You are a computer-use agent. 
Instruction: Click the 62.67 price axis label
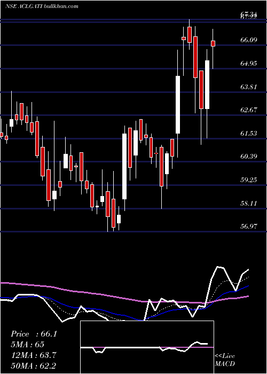[249, 110]
